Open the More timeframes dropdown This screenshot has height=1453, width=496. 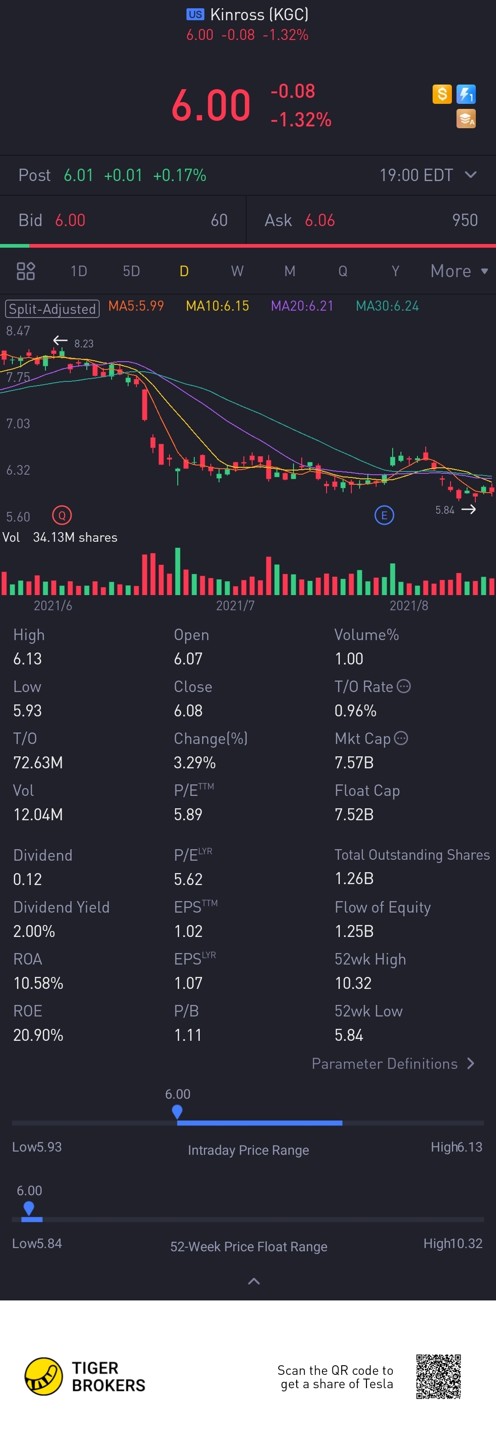[459, 271]
